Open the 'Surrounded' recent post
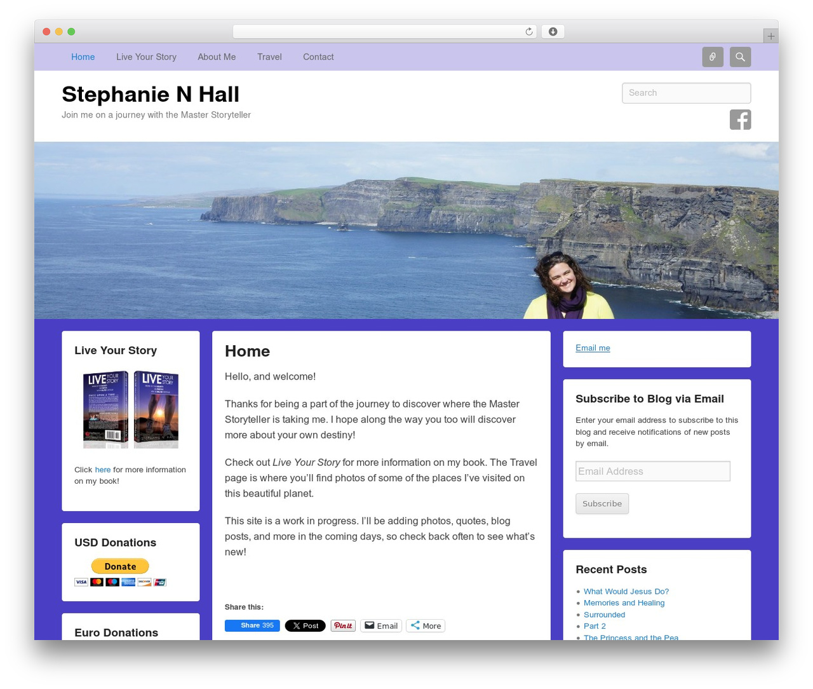This screenshot has width=813, height=689. 604,615
